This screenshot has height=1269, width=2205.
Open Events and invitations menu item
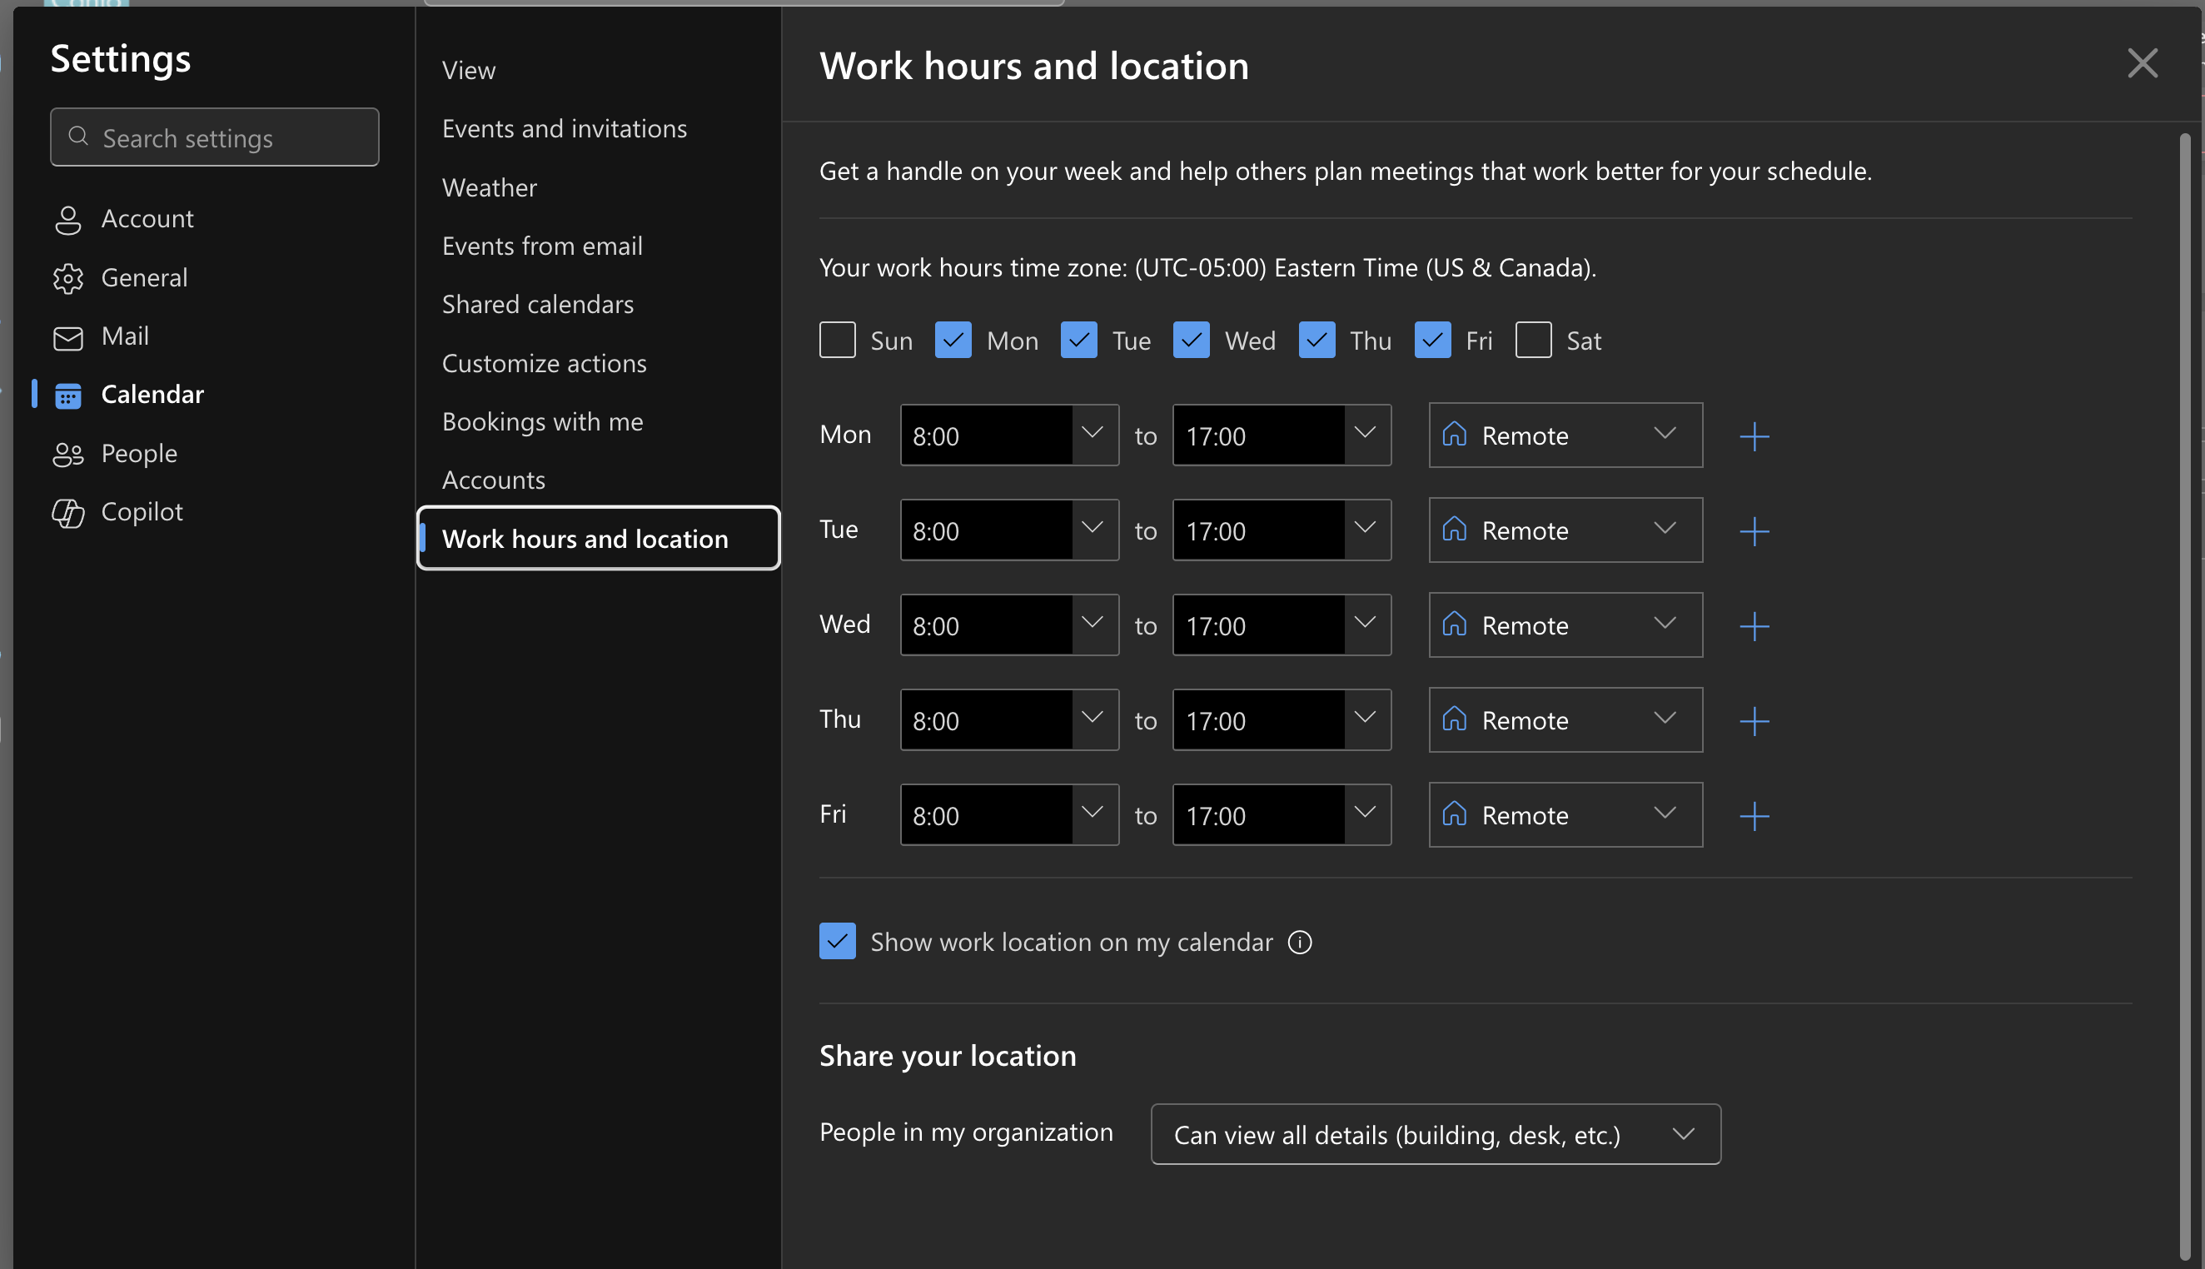click(x=564, y=129)
